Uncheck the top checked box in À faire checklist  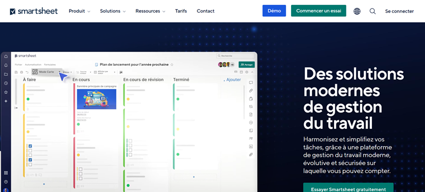click(x=30, y=146)
